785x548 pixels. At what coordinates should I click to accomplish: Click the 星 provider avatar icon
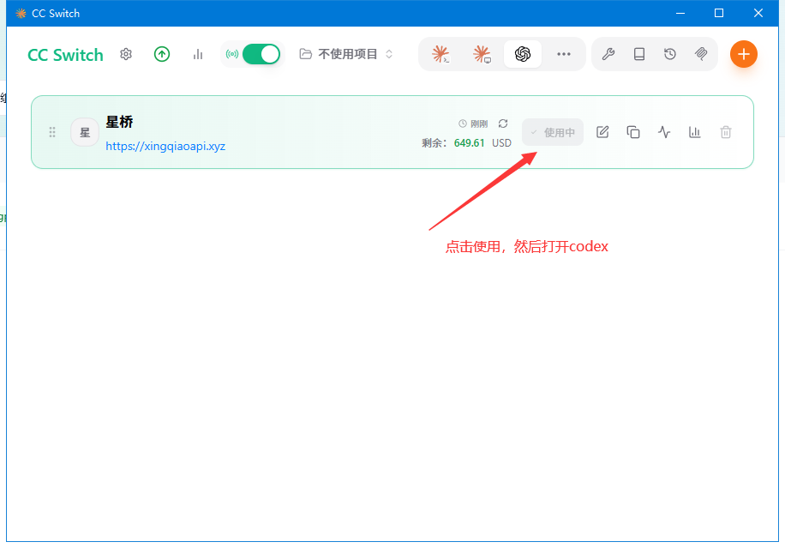(85, 132)
